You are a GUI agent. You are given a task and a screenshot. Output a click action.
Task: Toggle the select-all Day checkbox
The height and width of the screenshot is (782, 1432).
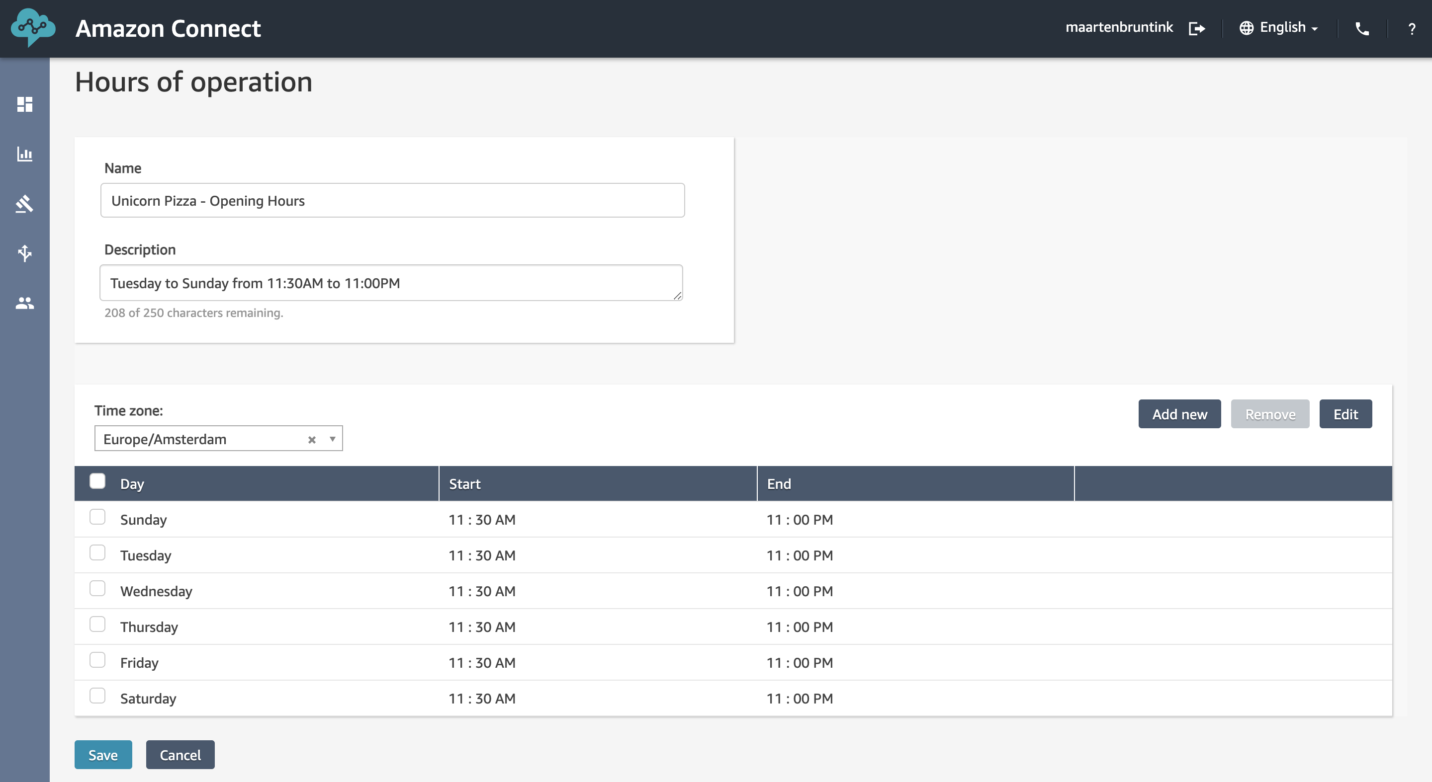(x=97, y=481)
